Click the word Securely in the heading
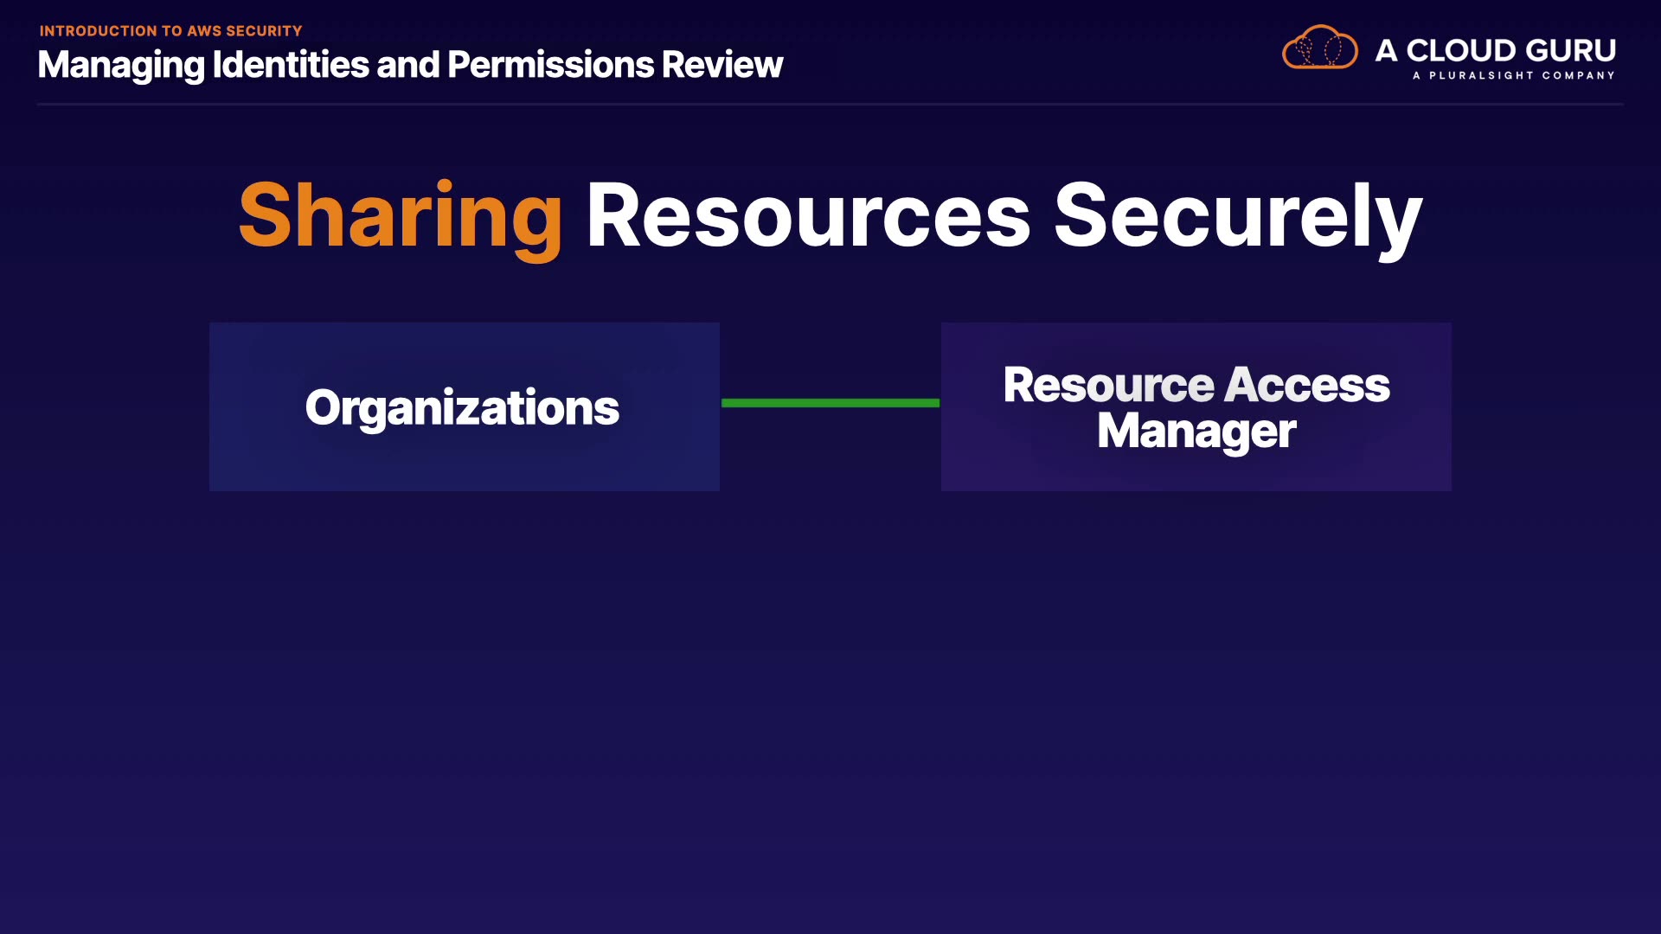1661x934 pixels. click(x=1237, y=215)
